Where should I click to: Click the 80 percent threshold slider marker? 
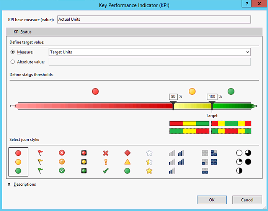173,105
